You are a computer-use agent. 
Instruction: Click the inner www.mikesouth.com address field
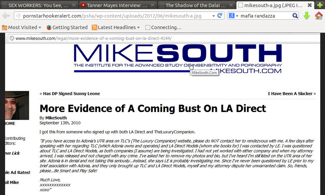pyautogui.click(x=164, y=38)
